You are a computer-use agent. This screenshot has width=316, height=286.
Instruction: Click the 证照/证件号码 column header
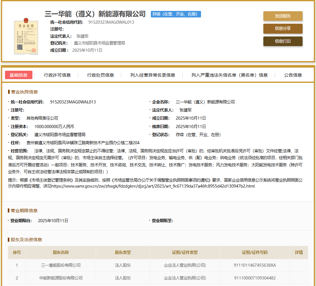(x=255, y=252)
